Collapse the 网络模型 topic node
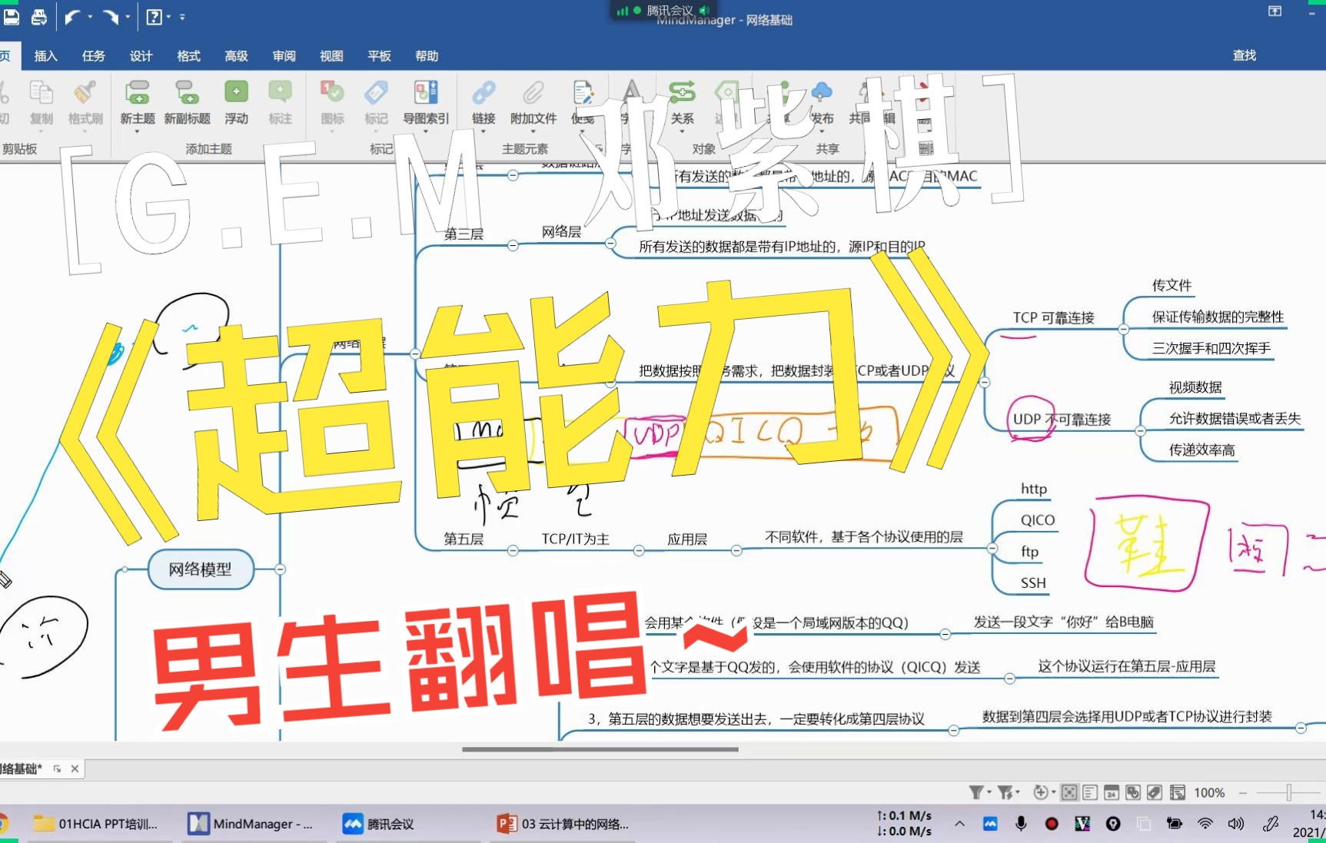The width and height of the screenshot is (1326, 843). (x=280, y=569)
